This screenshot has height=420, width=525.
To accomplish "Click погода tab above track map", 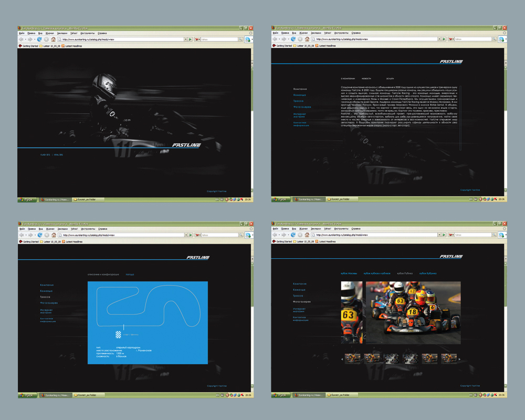I will 130,274.
